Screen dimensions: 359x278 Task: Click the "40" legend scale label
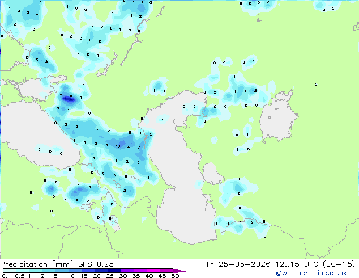pos(149,276)
